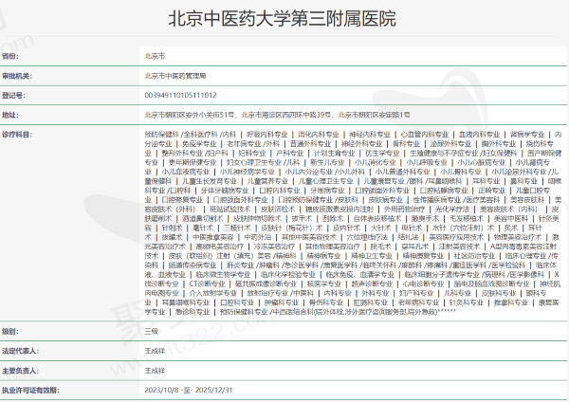The image size is (569, 402).
Task: Click validity dates 2023/10/8 -至- 2025/12/31
Action: 189,391
